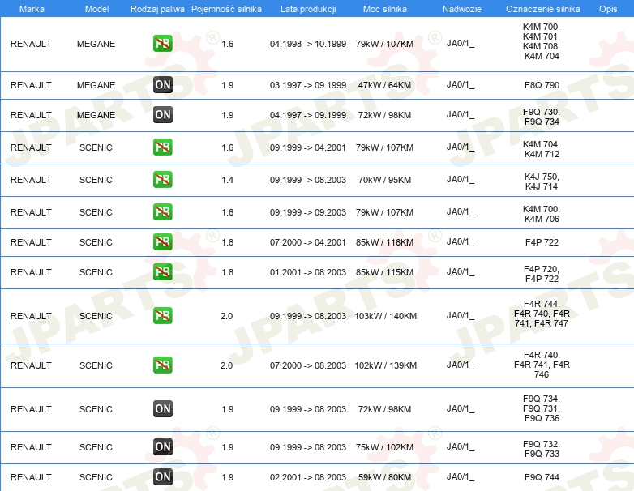
Task: Click the ON diesel icon for Megane 72kW
Action: [162, 115]
